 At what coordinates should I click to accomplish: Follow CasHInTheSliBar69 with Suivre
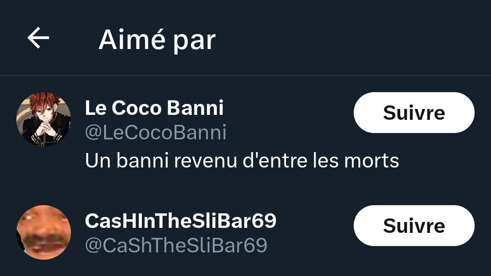click(414, 226)
